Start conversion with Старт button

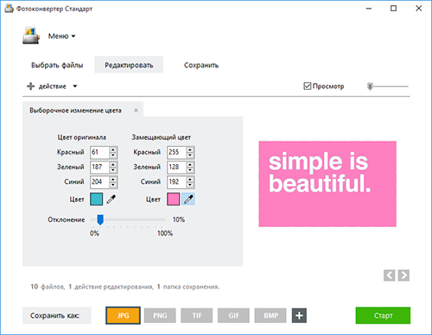coord(383,315)
